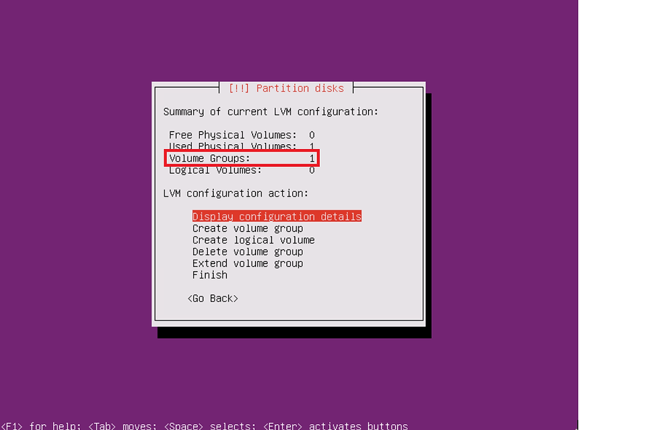Viewport: 657px width, 430px height.
Task: Click the Free Physical Volumes value 0
Action: pyautogui.click(x=312, y=135)
